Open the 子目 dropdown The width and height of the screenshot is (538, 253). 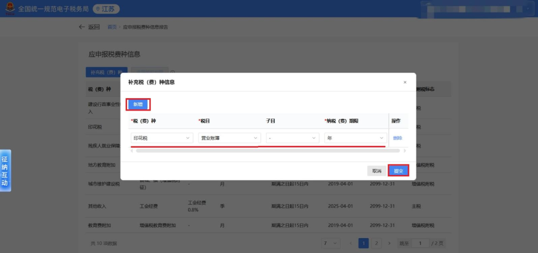pos(292,138)
